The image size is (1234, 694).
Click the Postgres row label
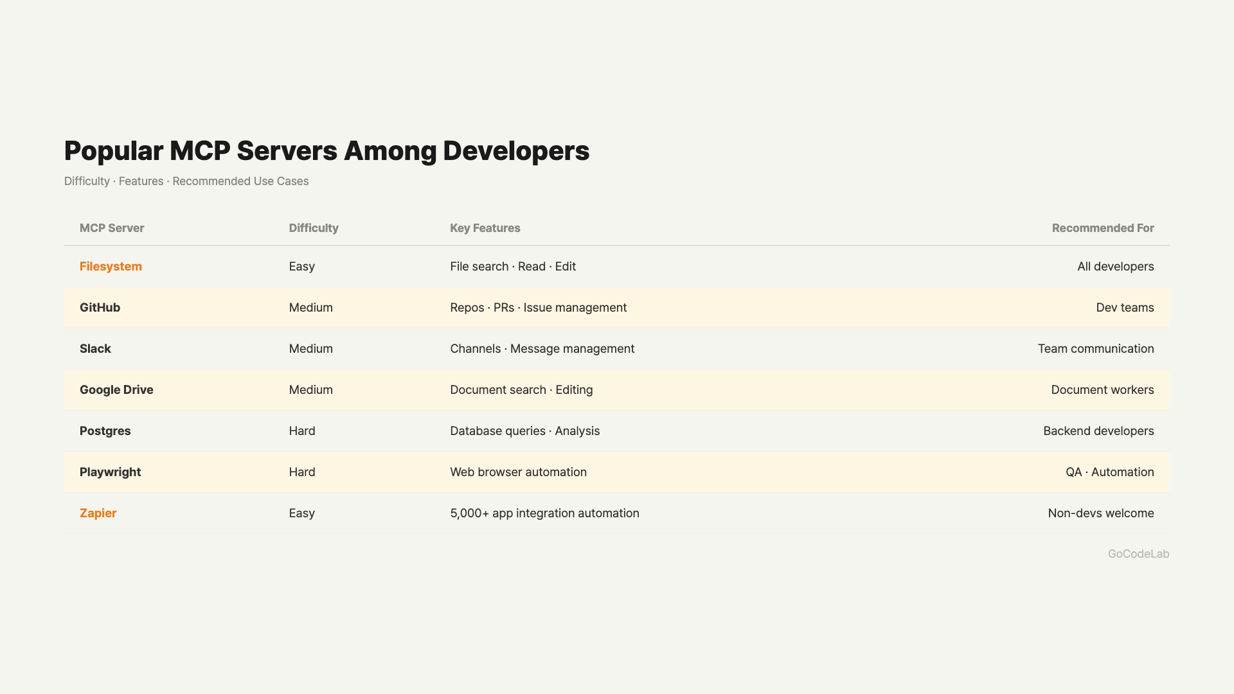[x=105, y=431]
